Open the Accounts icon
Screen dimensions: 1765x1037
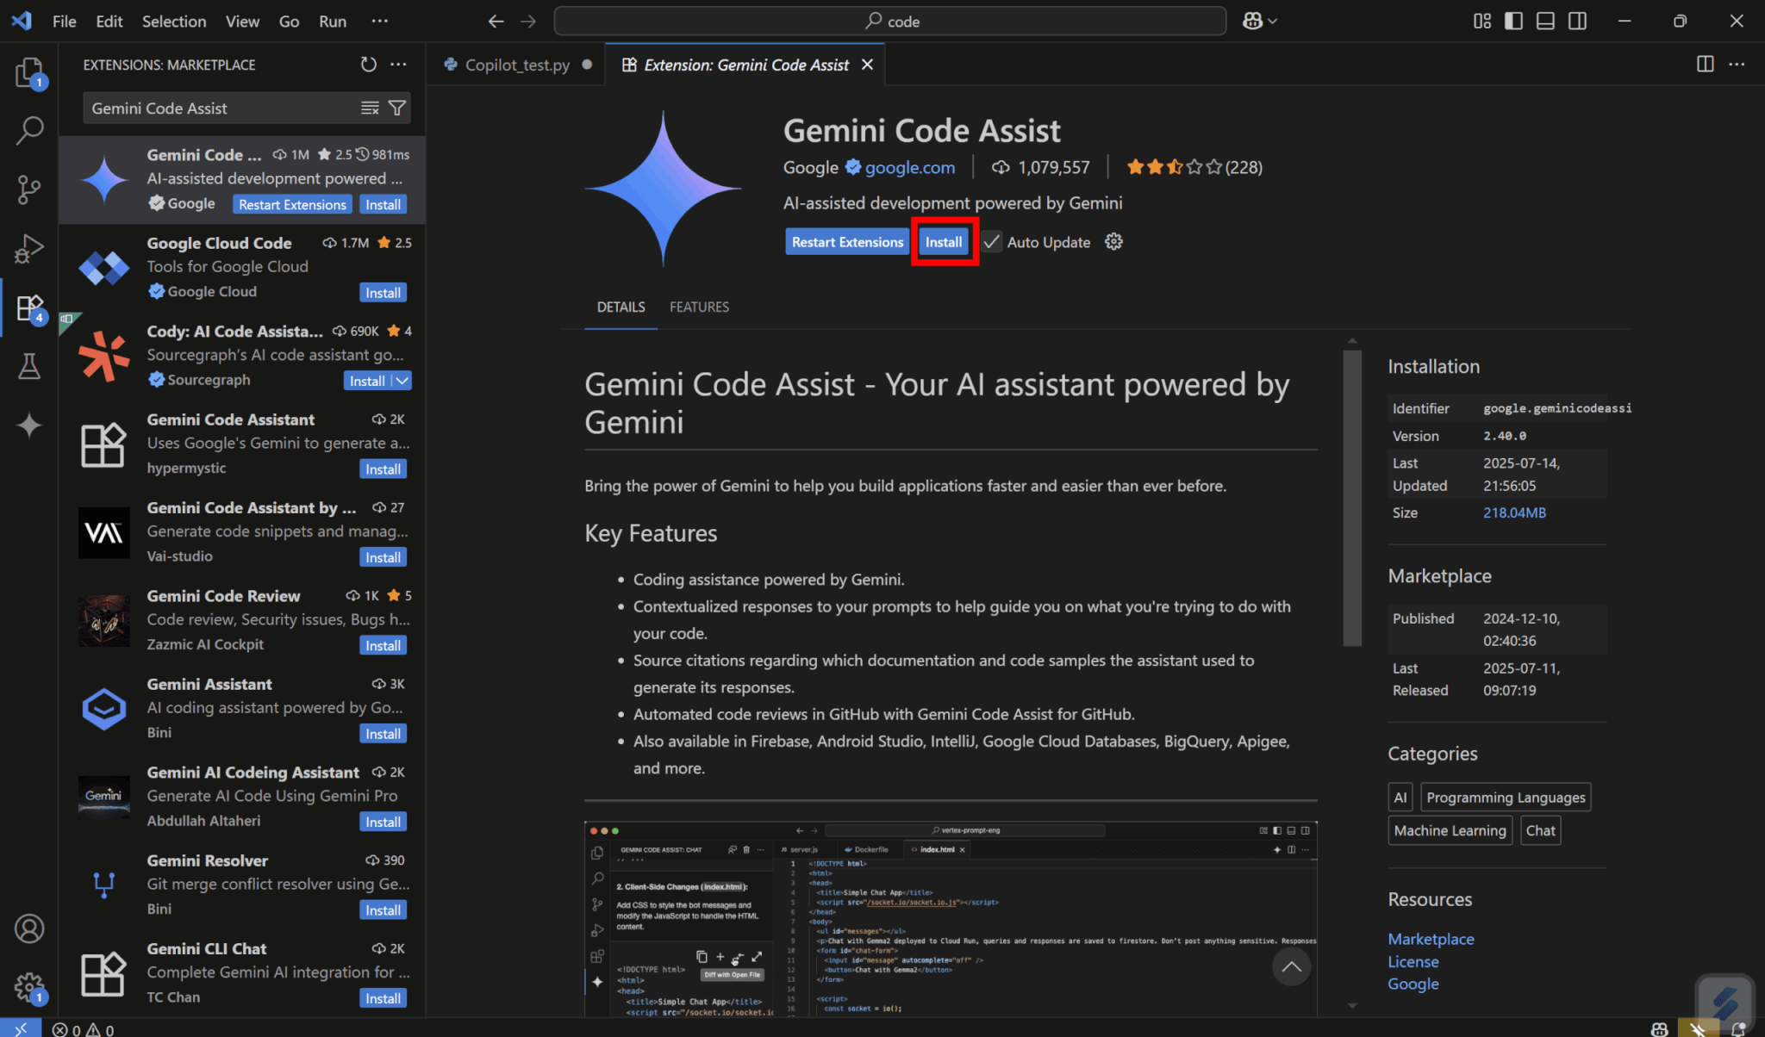(29, 928)
